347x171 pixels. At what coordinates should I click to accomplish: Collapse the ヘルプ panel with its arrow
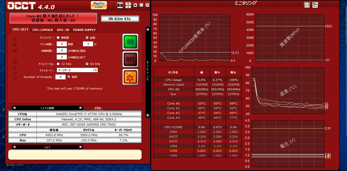click(x=80, y=147)
